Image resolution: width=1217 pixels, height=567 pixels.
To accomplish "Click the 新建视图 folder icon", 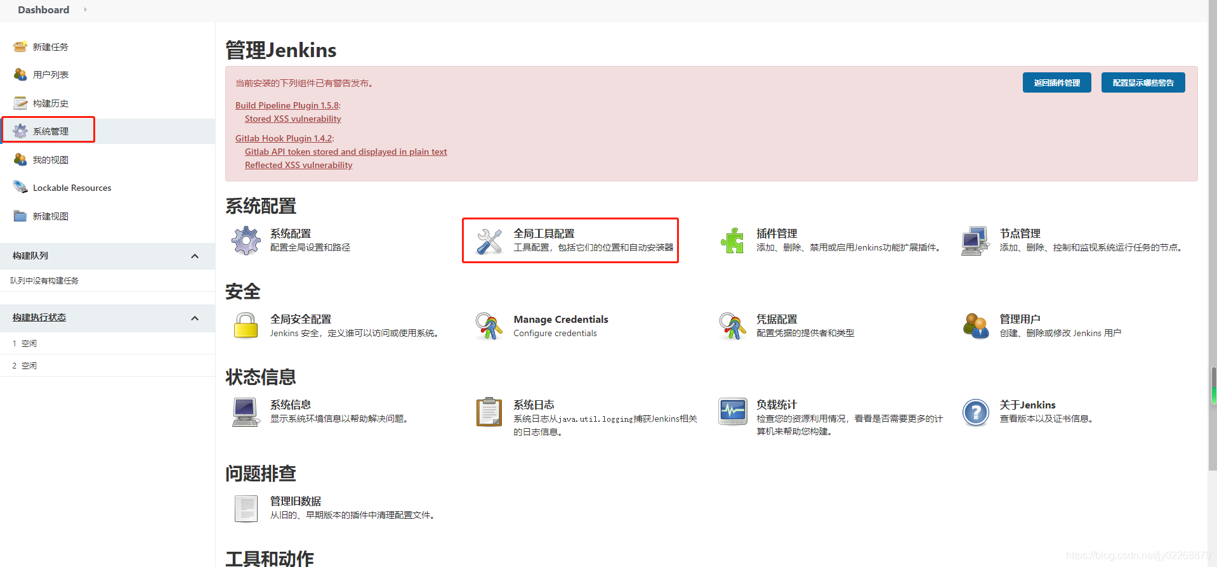I will 20,216.
